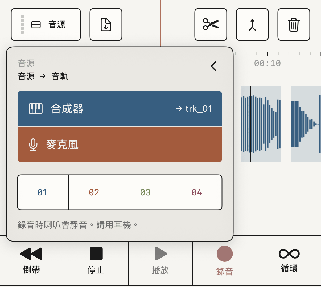Screen dimensions: 321x287
Task: Click the piano keyboard icon
Action: coord(36,109)
